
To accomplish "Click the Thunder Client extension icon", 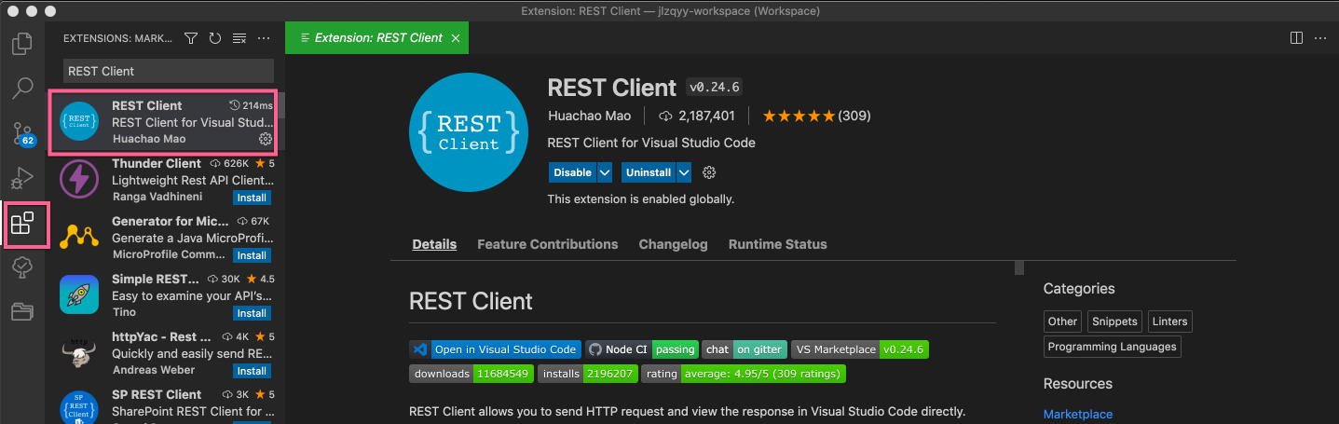I will tap(79, 179).
